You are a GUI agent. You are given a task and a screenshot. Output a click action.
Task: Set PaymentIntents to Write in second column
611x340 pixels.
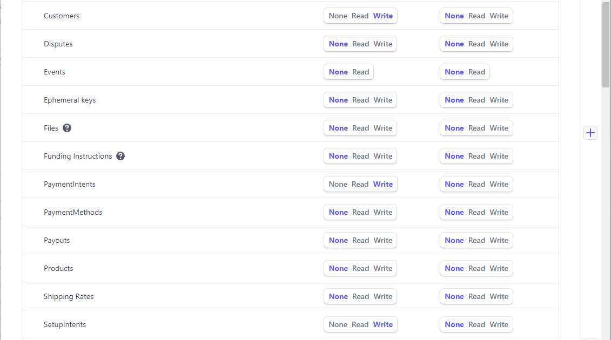click(x=499, y=184)
